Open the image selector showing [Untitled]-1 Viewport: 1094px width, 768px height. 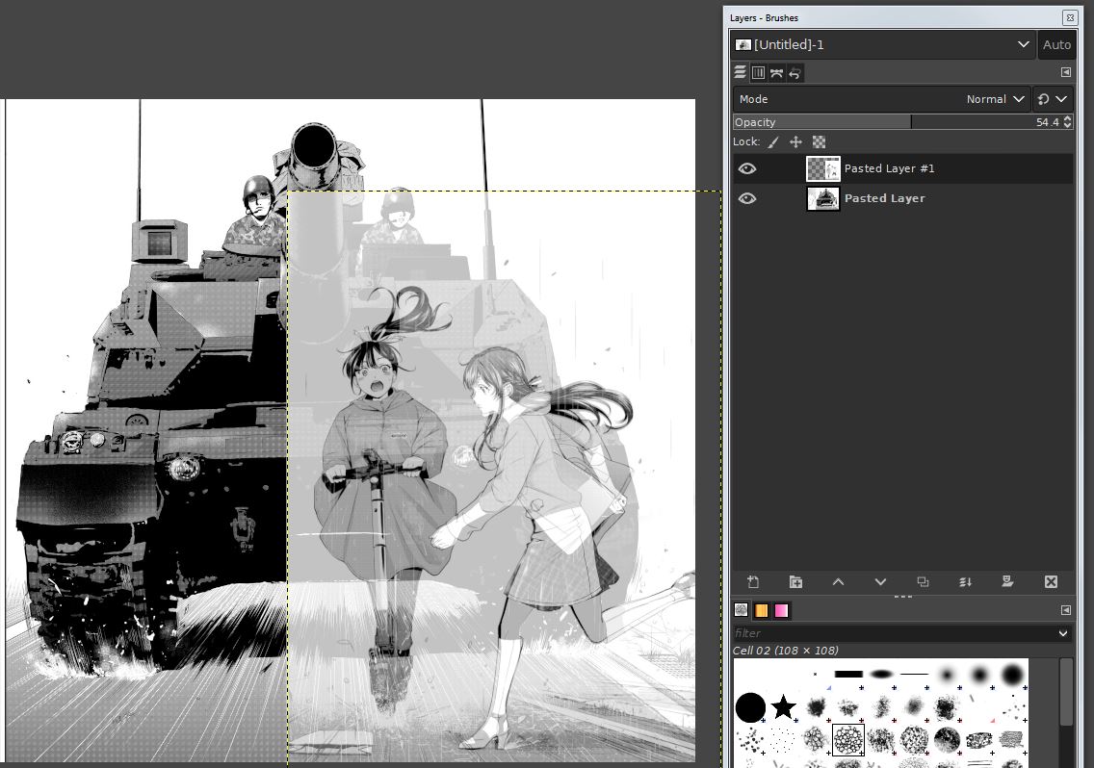[883, 44]
